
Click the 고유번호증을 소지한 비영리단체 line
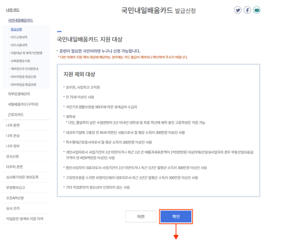(x=131, y=178)
